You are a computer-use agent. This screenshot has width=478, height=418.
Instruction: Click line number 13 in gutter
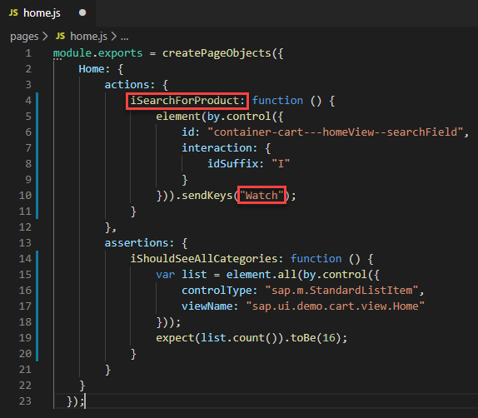[25, 243]
